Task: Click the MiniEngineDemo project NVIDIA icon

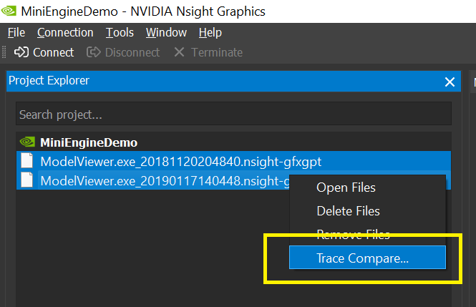Action: pos(28,142)
